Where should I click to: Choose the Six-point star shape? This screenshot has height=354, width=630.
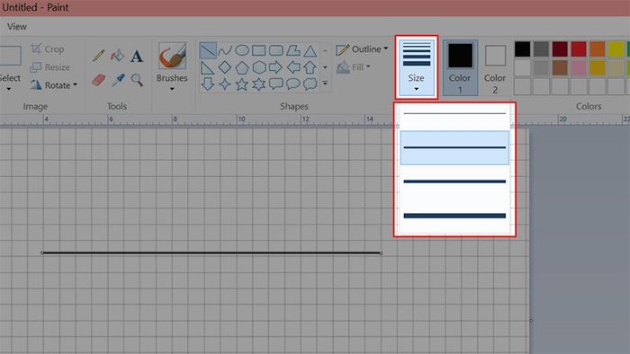coord(259,84)
